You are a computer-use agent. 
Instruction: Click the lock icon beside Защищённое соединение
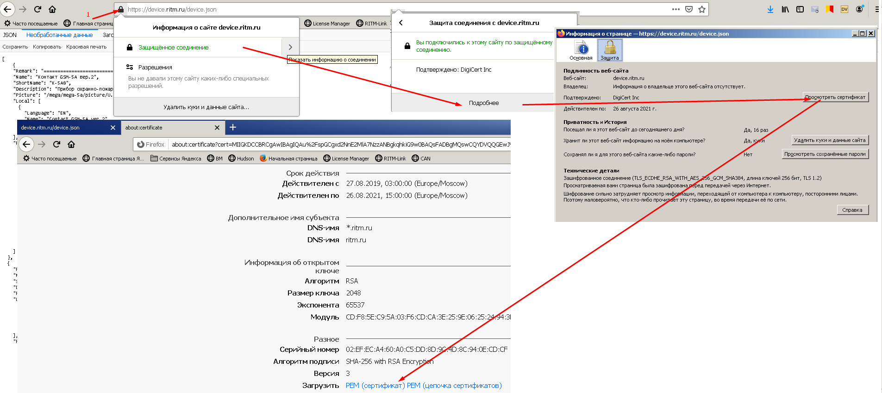[x=130, y=47]
